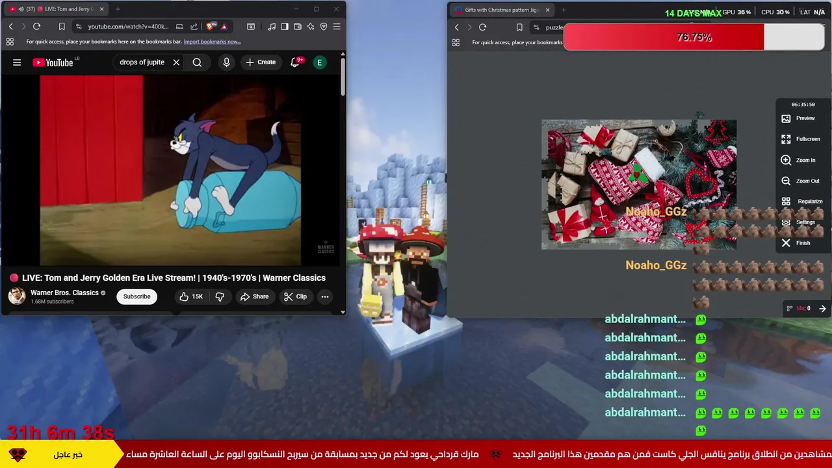Open Warner Bros. Classics channel avatar

17,296
